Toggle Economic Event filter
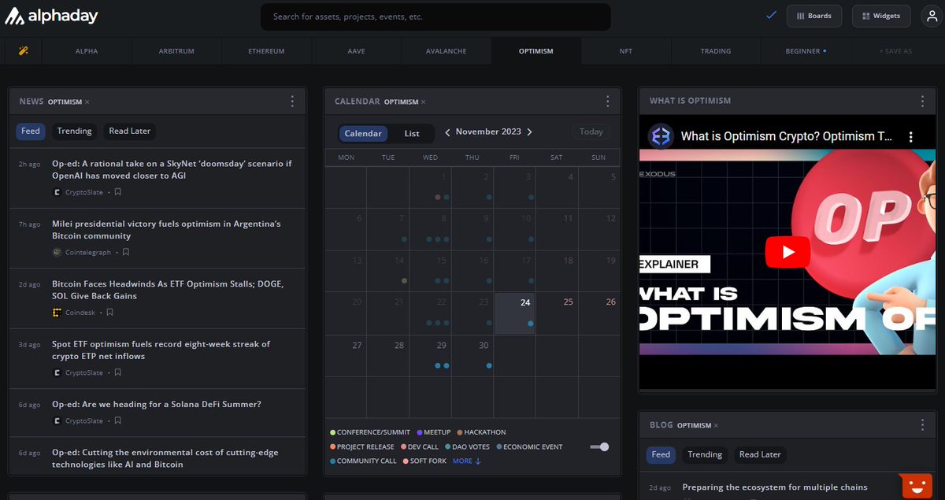The image size is (945, 500). [x=529, y=447]
